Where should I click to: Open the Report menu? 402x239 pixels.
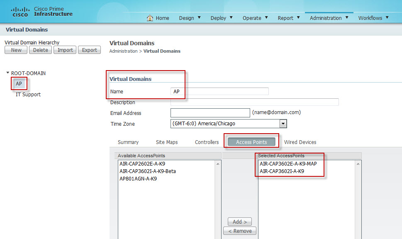(x=285, y=18)
